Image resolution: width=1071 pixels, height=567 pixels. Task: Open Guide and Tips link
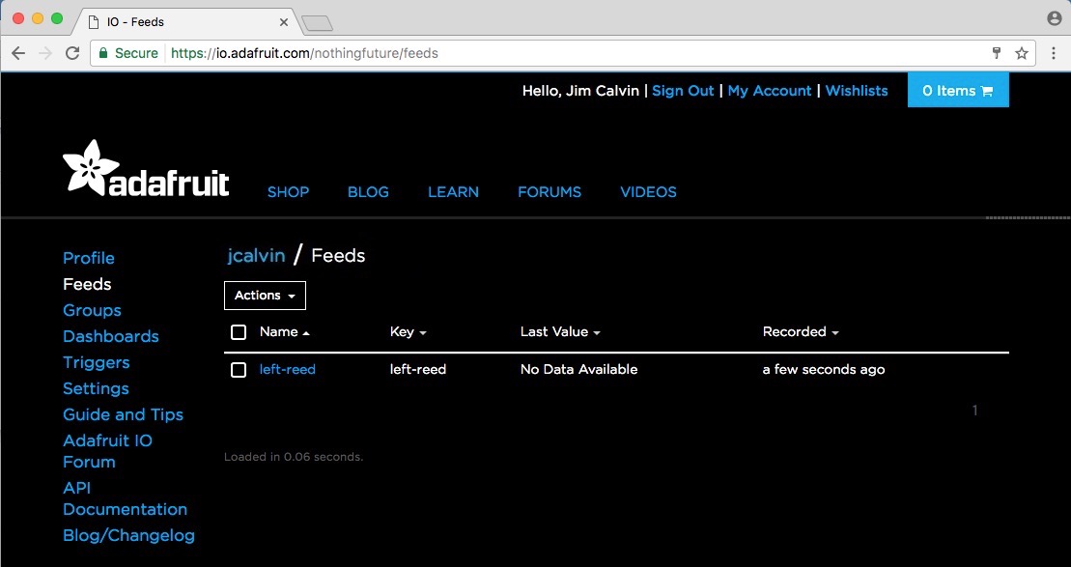pyautogui.click(x=123, y=414)
